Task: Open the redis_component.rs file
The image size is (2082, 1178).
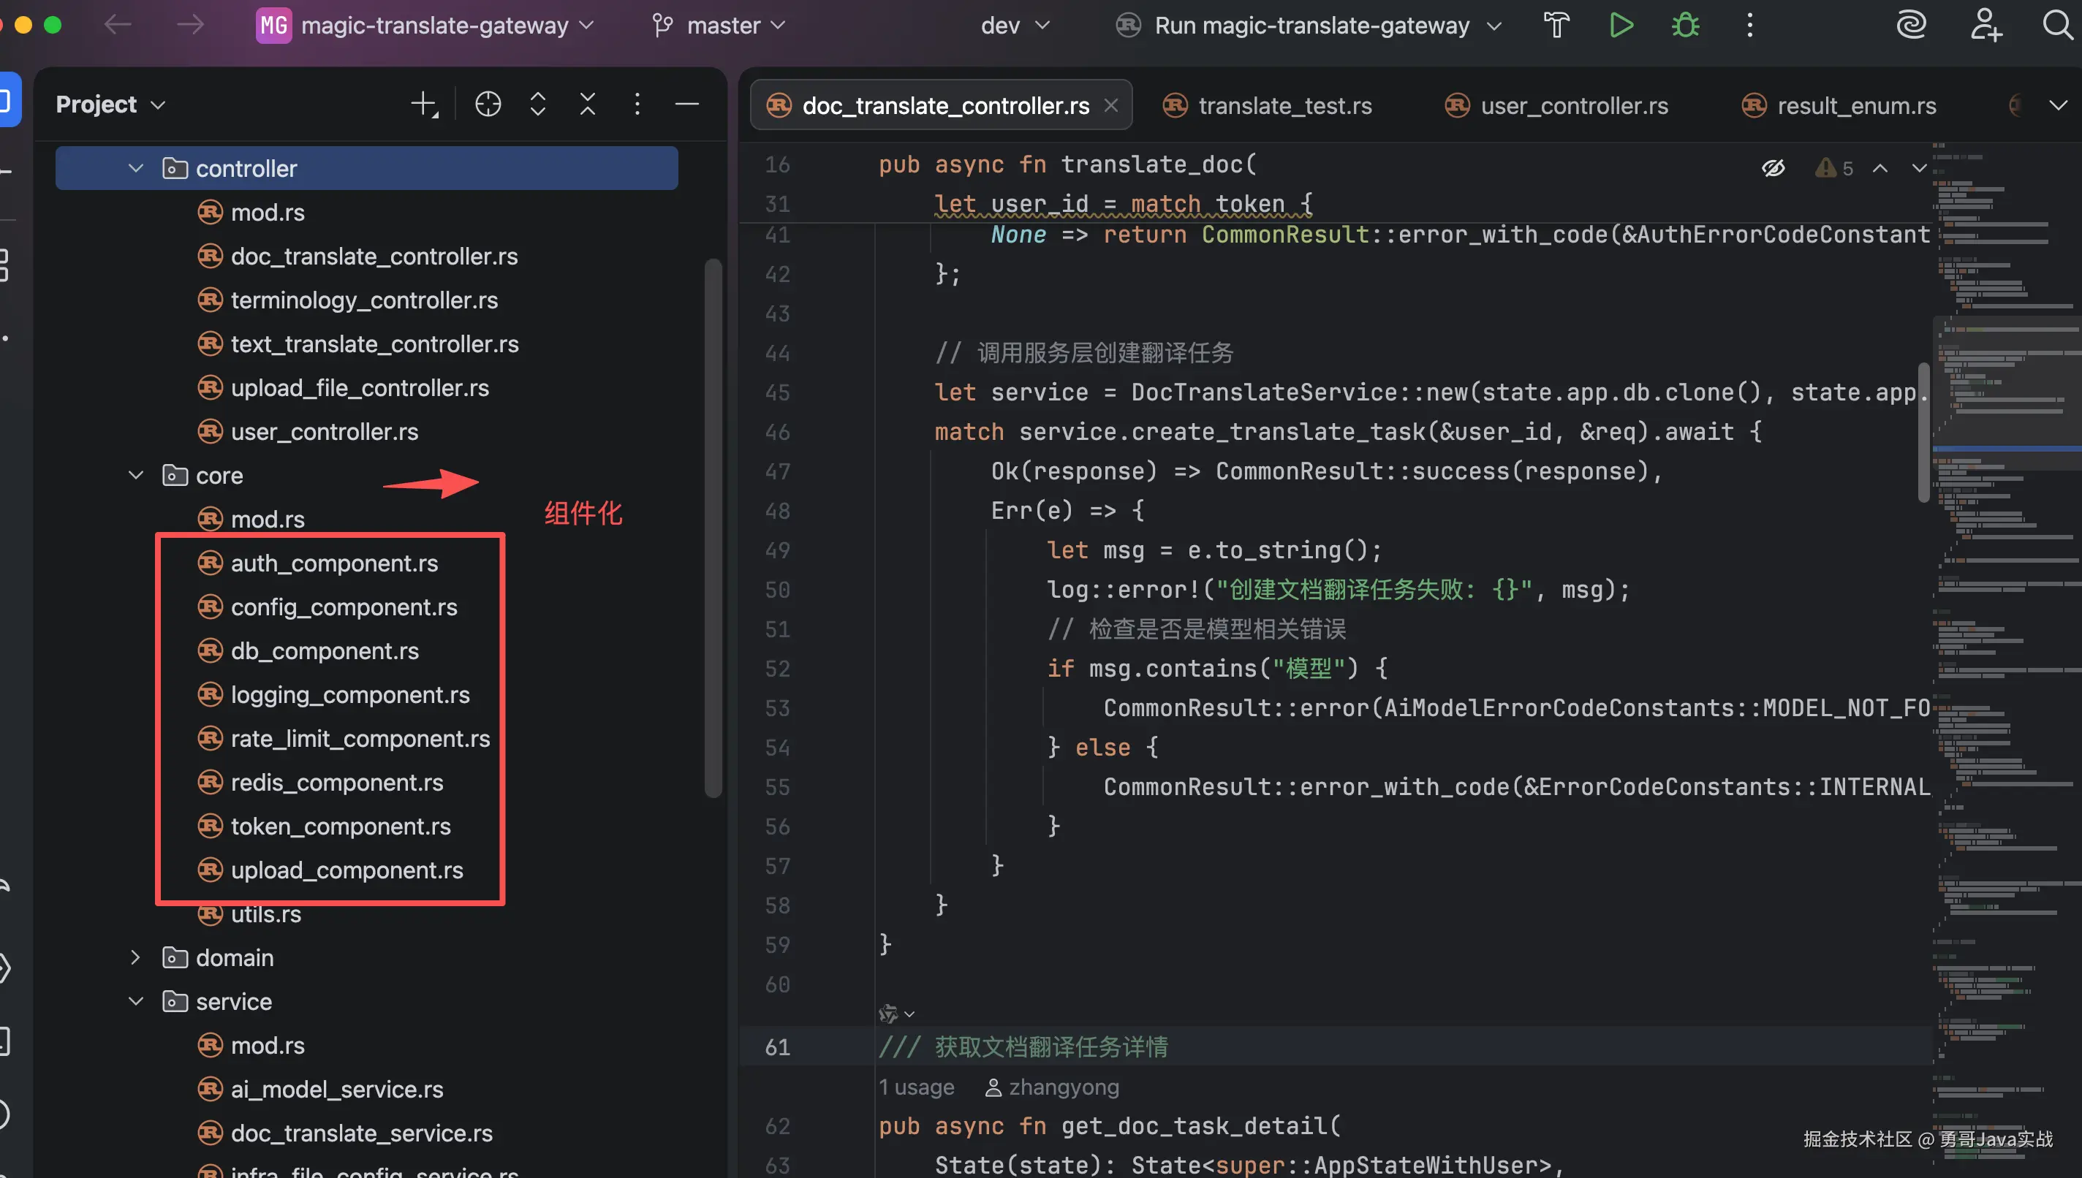Action: tap(336, 783)
